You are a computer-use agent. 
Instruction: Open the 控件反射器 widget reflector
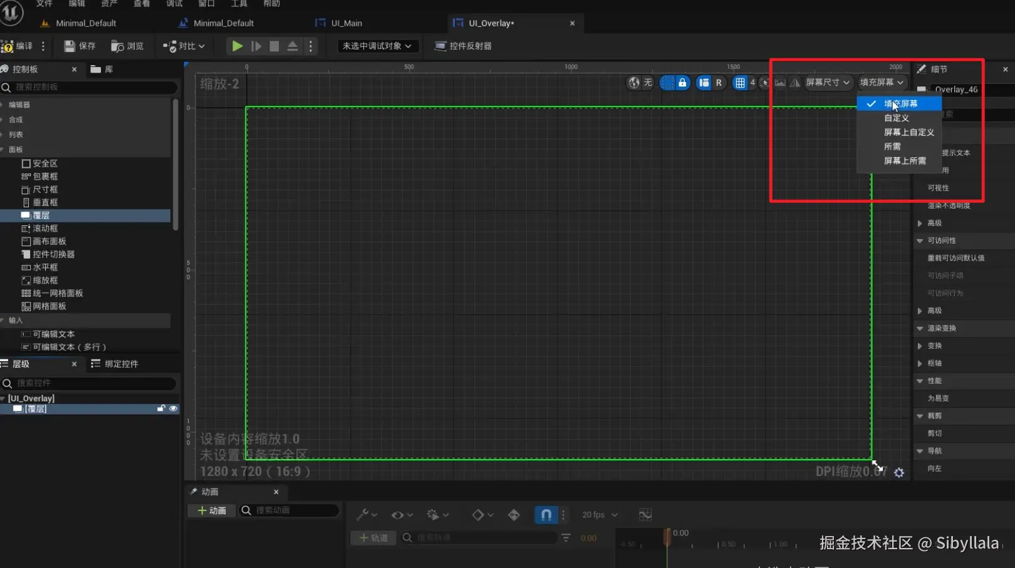point(464,46)
